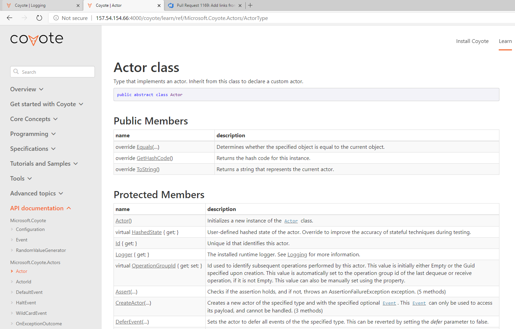The width and height of the screenshot is (515, 329).
Task: Click the arrow icon beside Actor sidebar entry
Action: click(12, 271)
